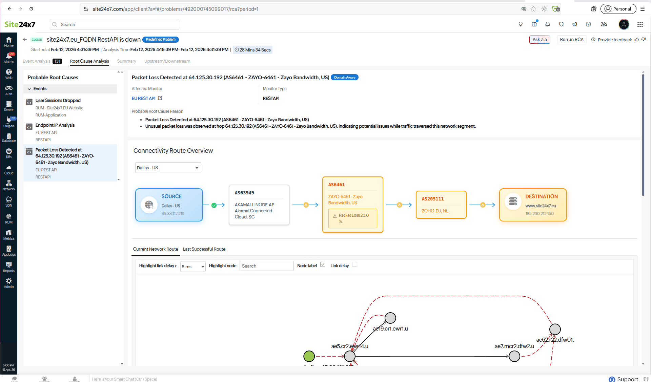Click the Re-run RCA button
651x382 pixels.
(572, 40)
